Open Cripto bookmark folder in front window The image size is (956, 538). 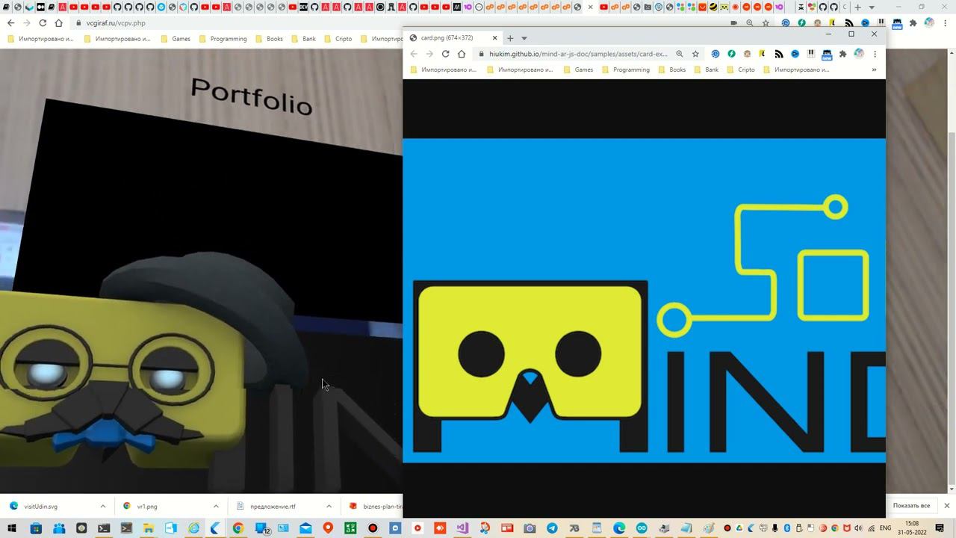pos(740,69)
